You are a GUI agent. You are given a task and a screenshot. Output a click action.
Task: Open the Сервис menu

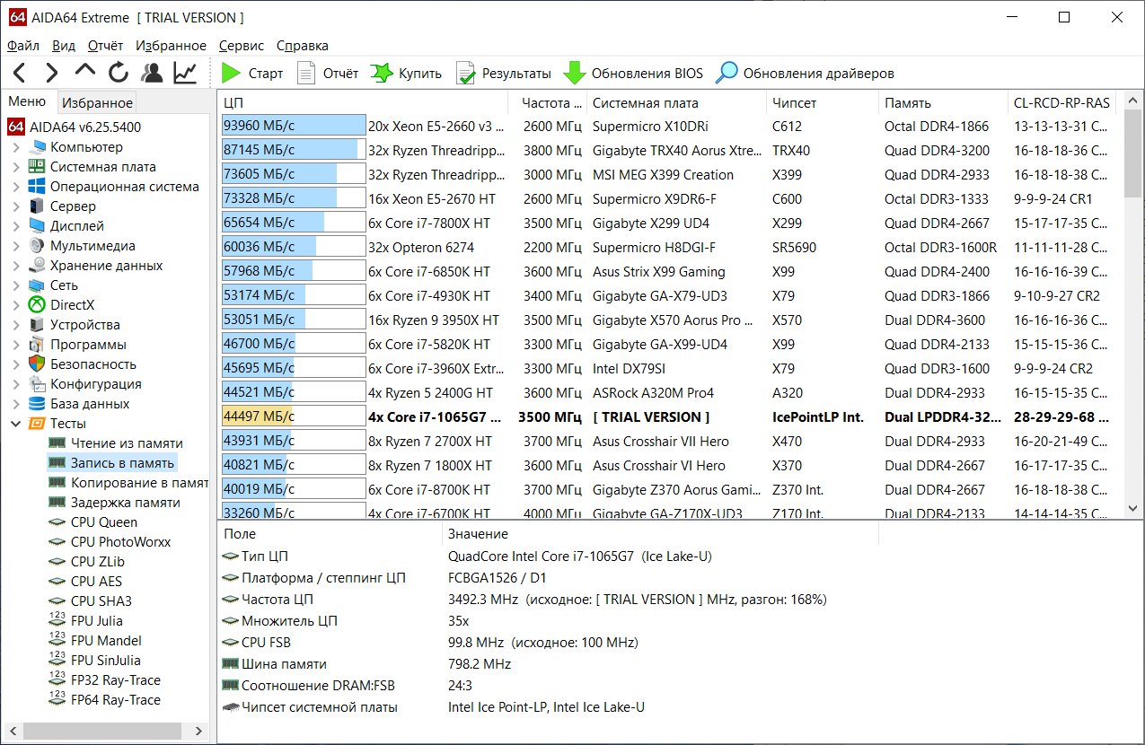[242, 45]
